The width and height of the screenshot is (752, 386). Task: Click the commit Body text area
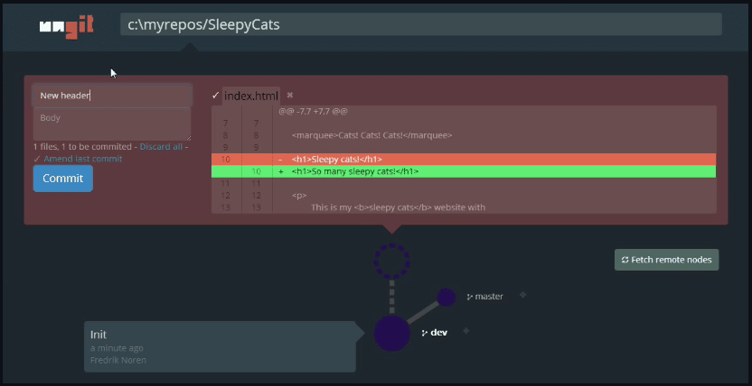[x=112, y=124]
